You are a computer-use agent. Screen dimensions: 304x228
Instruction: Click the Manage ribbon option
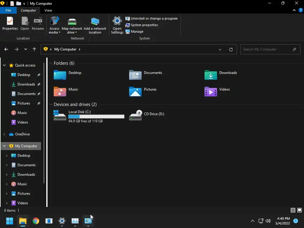click(134, 31)
